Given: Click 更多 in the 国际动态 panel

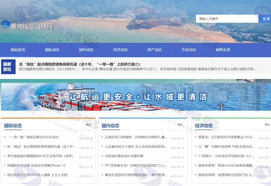Looking at the screenshot, I should click(89, 125).
